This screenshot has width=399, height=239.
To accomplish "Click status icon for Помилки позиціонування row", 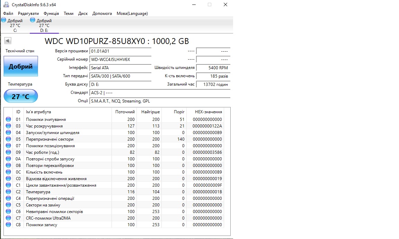I will coord(8,145).
